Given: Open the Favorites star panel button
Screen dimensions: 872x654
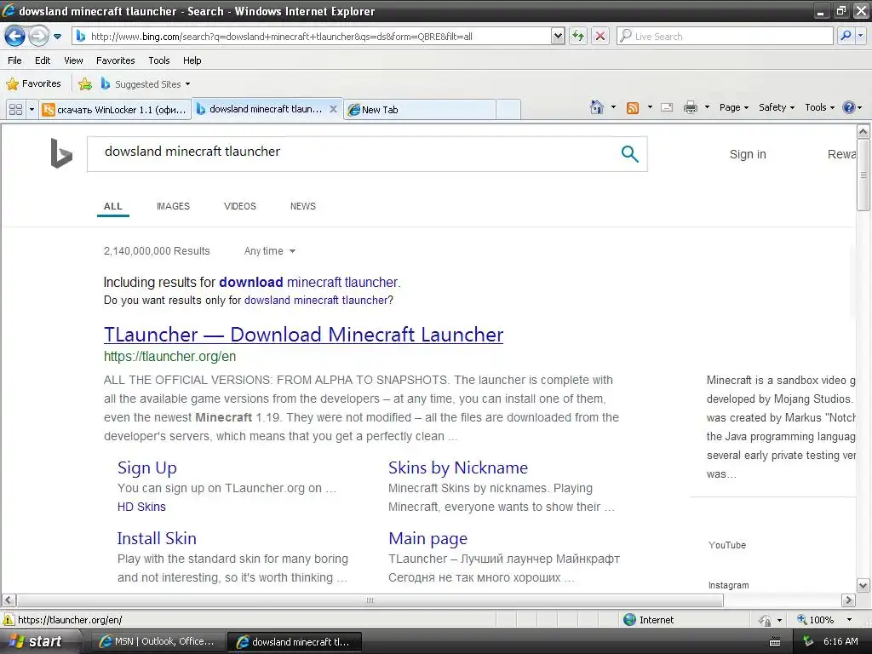Looking at the screenshot, I should point(33,83).
